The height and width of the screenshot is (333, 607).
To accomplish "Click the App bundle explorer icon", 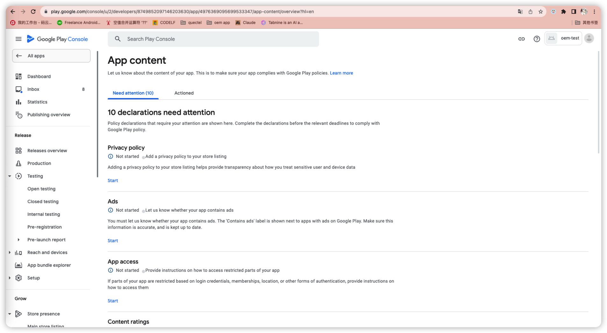I will [18, 265].
